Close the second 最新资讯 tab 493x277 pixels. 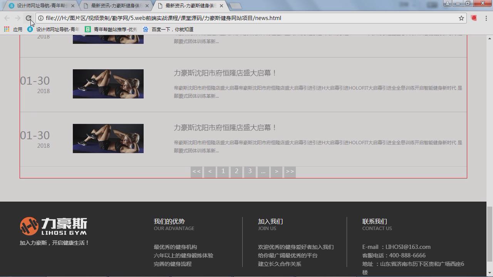point(147,6)
